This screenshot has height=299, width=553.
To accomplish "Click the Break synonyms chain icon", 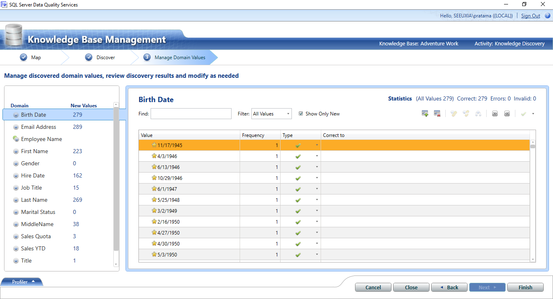I will (466, 114).
